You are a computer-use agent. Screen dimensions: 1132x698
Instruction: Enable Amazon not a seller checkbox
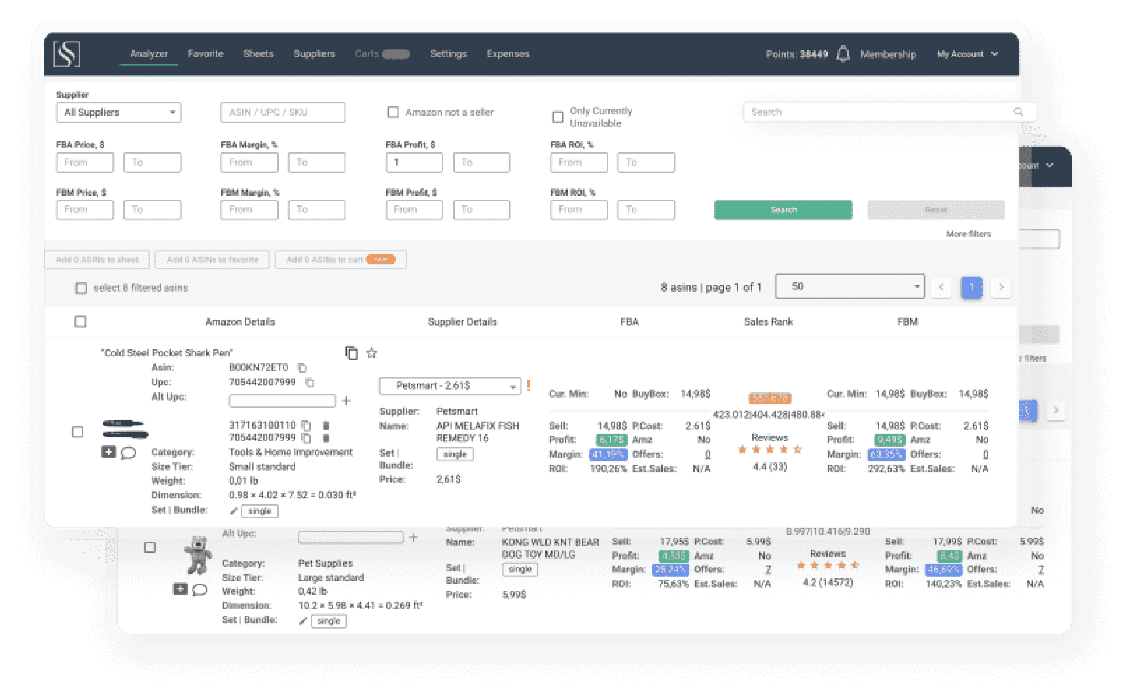pos(393,112)
